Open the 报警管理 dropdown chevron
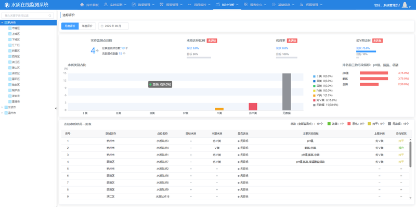Viewport: 416px width, 207px height. click(181, 5)
